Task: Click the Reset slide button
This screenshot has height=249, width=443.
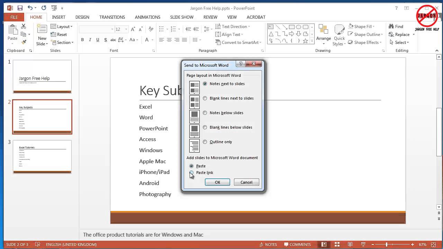Action: 59,35
